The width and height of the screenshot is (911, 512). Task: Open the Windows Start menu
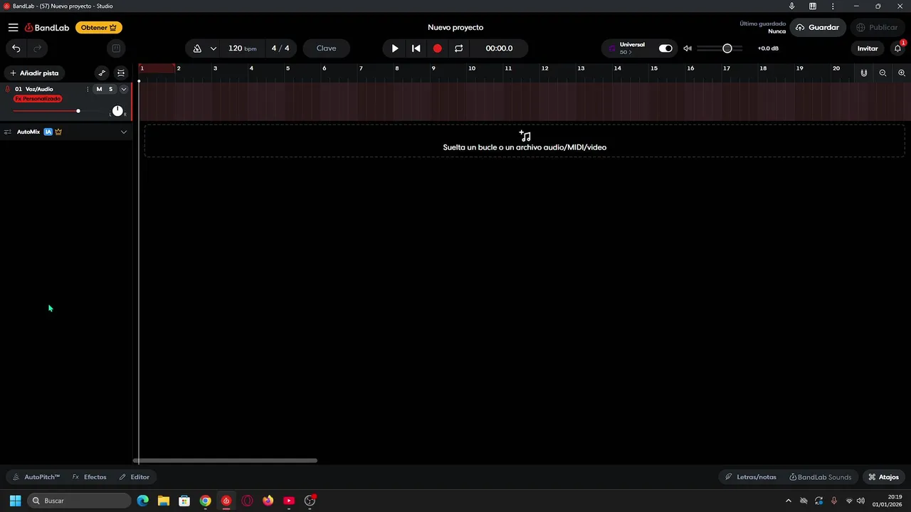tap(15, 501)
